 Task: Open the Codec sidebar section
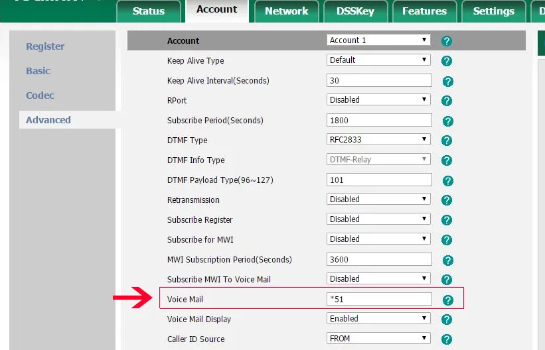coord(40,95)
